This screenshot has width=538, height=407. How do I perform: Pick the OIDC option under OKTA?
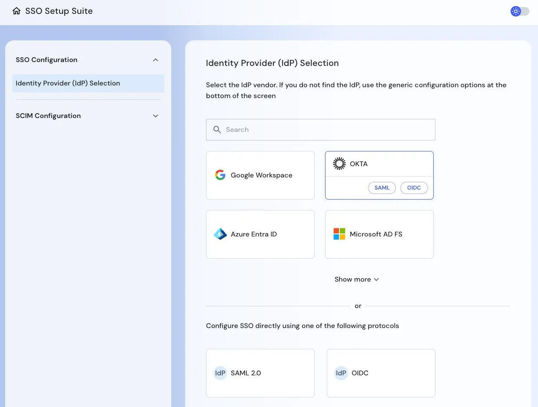(x=414, y=188)
